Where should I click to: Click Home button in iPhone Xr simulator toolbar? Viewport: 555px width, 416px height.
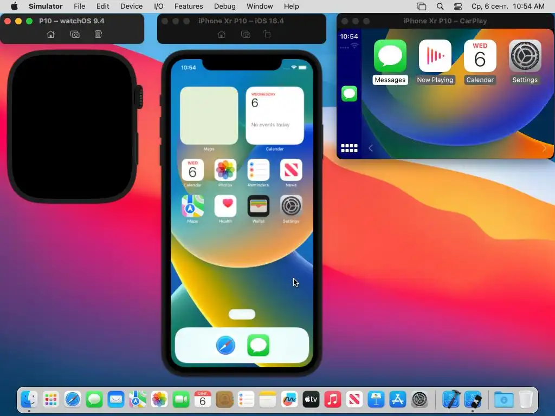point(221,34)
